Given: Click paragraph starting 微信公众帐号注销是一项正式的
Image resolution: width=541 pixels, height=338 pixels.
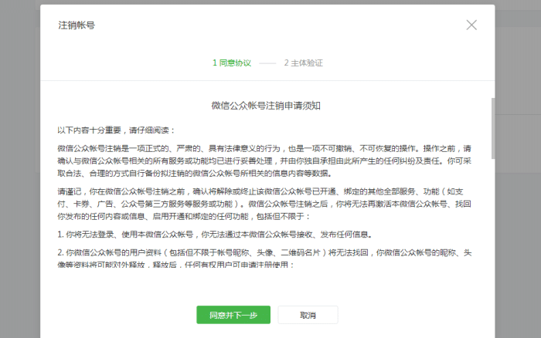Looking at the screenshot, I should pyautogui.click(x=264, y=161).
